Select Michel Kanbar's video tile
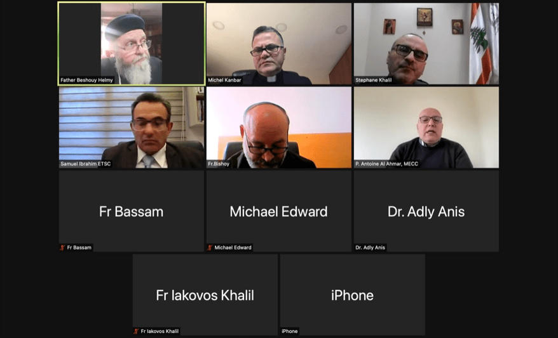The height and width of the screenshot is (338, 558). [x=278, y=44]
